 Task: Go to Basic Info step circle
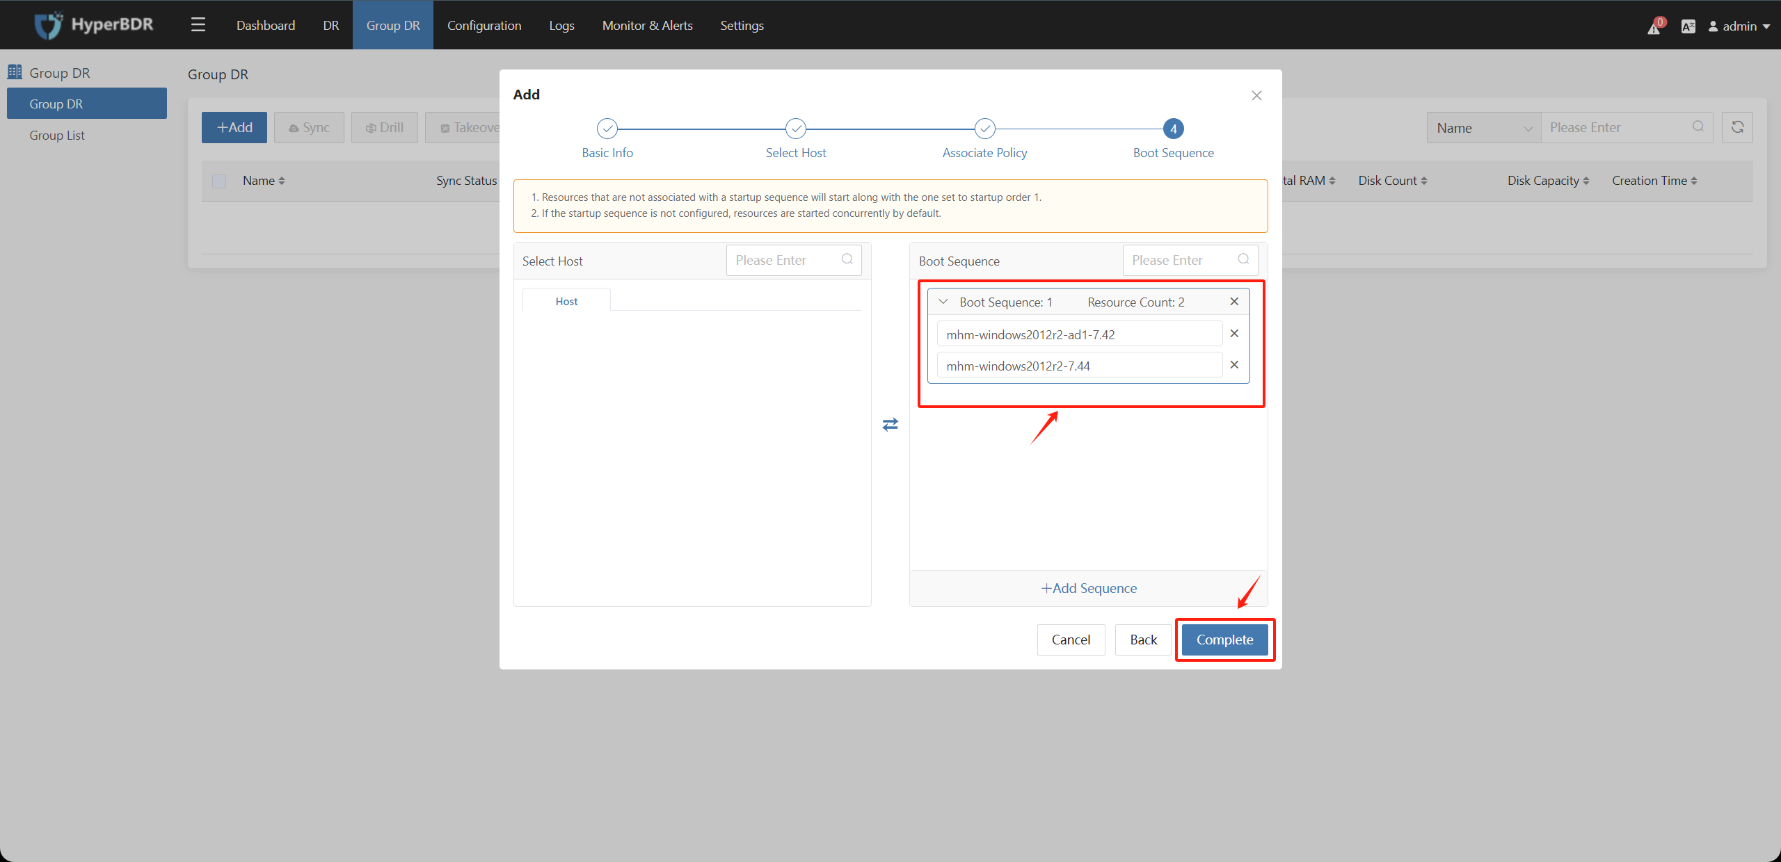607,129
